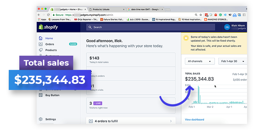The image size is (259, 130).
Task: Click the zoom magnifier in address bar
Action: click(x=196, y=15)
